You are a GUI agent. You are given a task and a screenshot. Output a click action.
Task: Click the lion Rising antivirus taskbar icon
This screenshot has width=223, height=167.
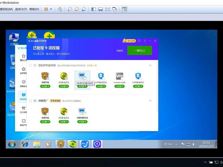(x=61, y=144)
